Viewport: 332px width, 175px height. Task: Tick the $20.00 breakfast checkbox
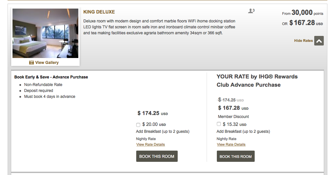tap(138, 125)
